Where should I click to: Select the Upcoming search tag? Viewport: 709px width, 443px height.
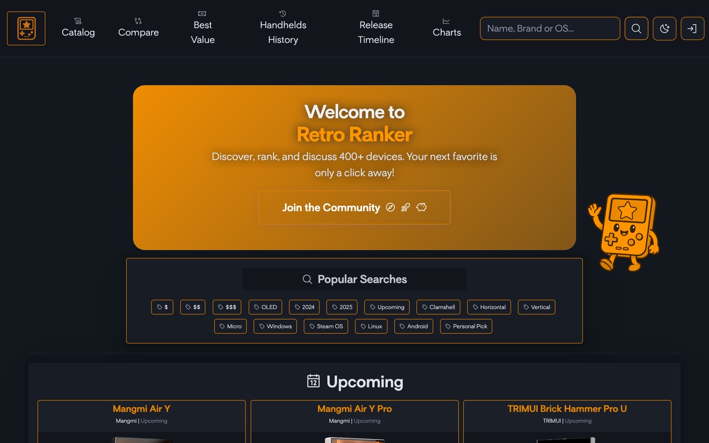387,307
